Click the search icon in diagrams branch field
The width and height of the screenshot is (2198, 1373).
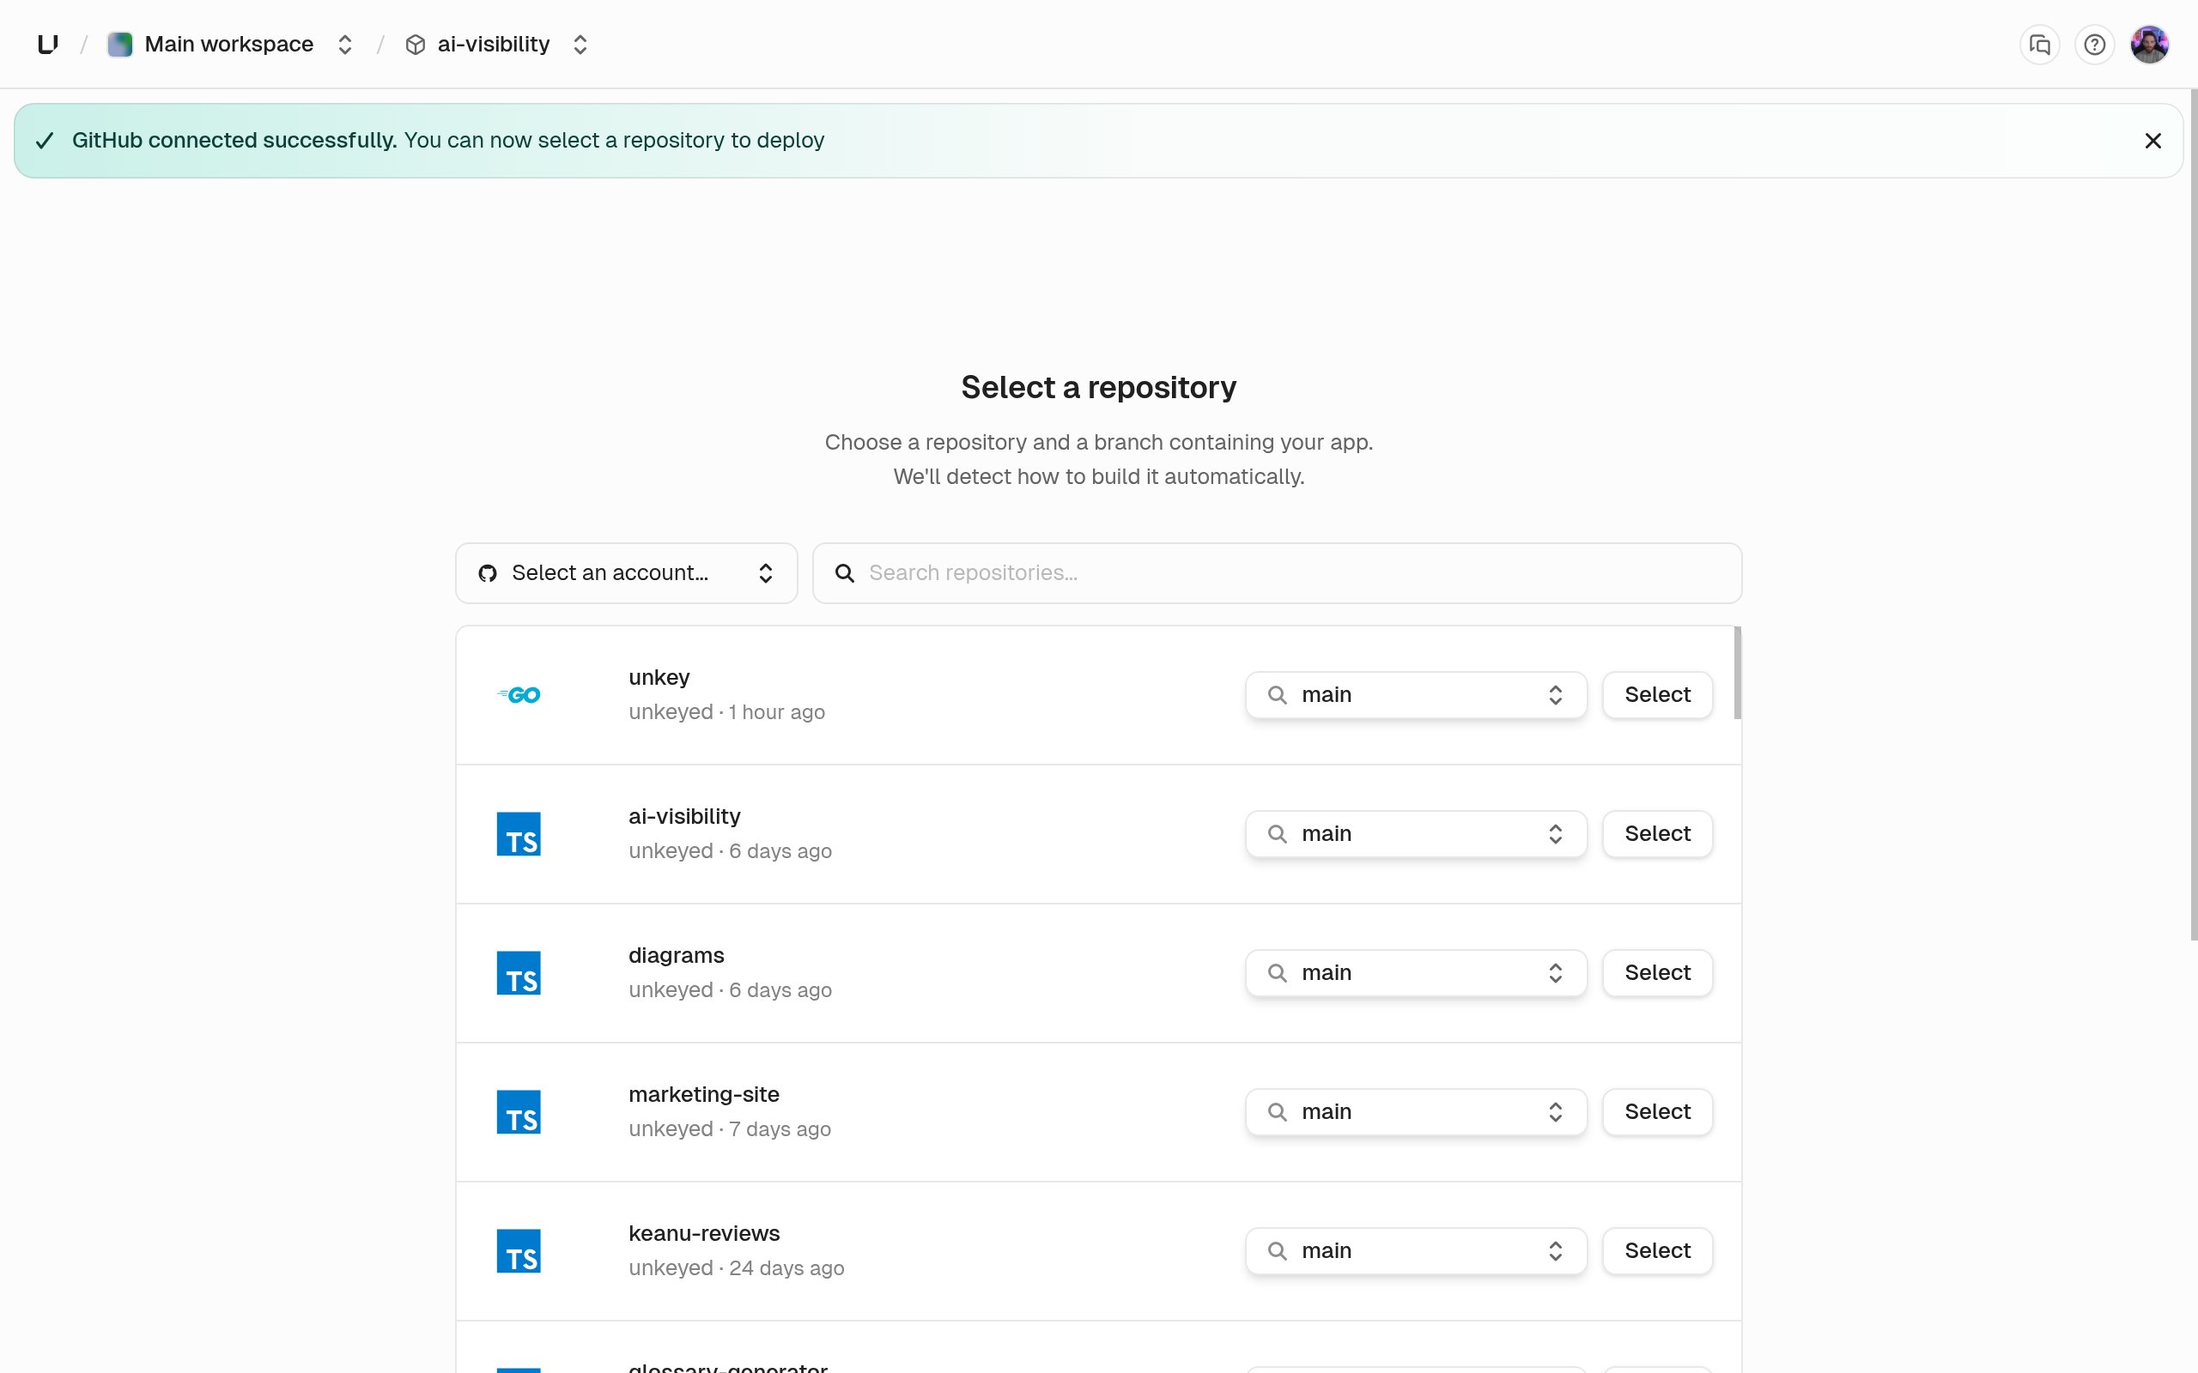click(x=1277, y=972)
